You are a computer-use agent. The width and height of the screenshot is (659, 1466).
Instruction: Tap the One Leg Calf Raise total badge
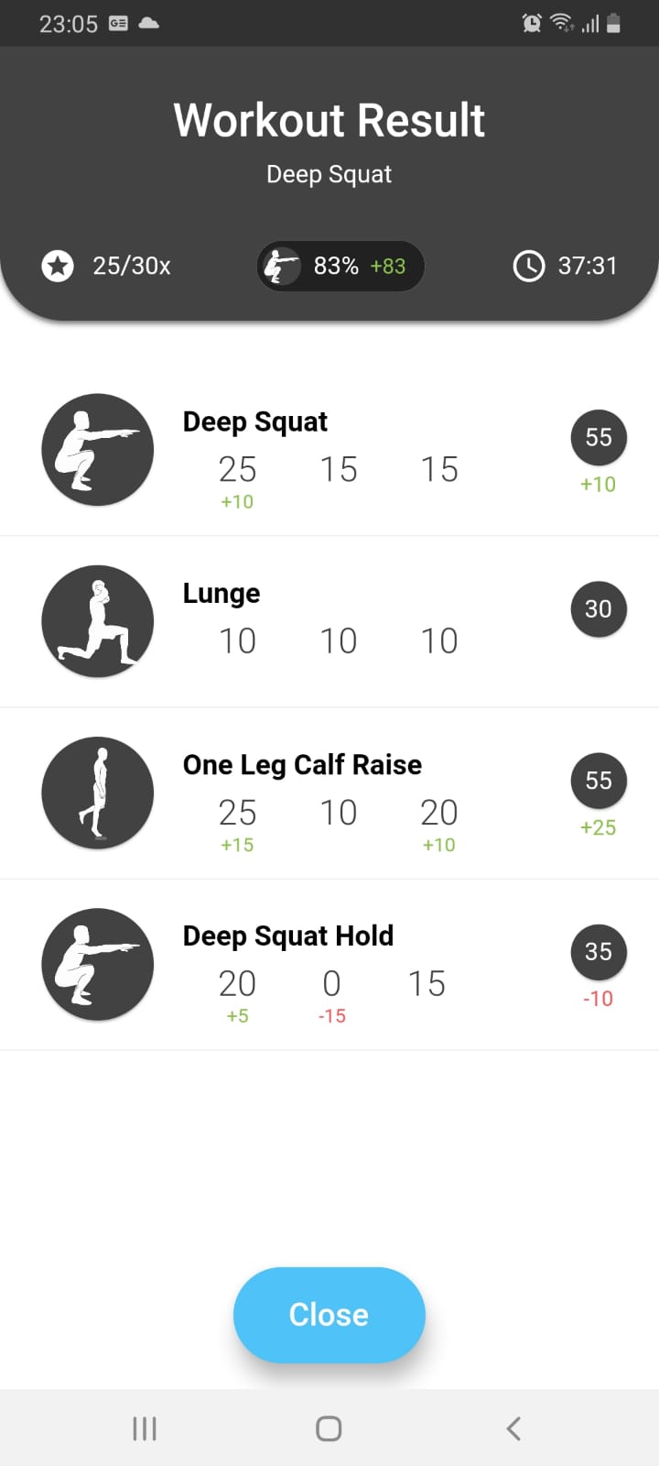point(599,781)
